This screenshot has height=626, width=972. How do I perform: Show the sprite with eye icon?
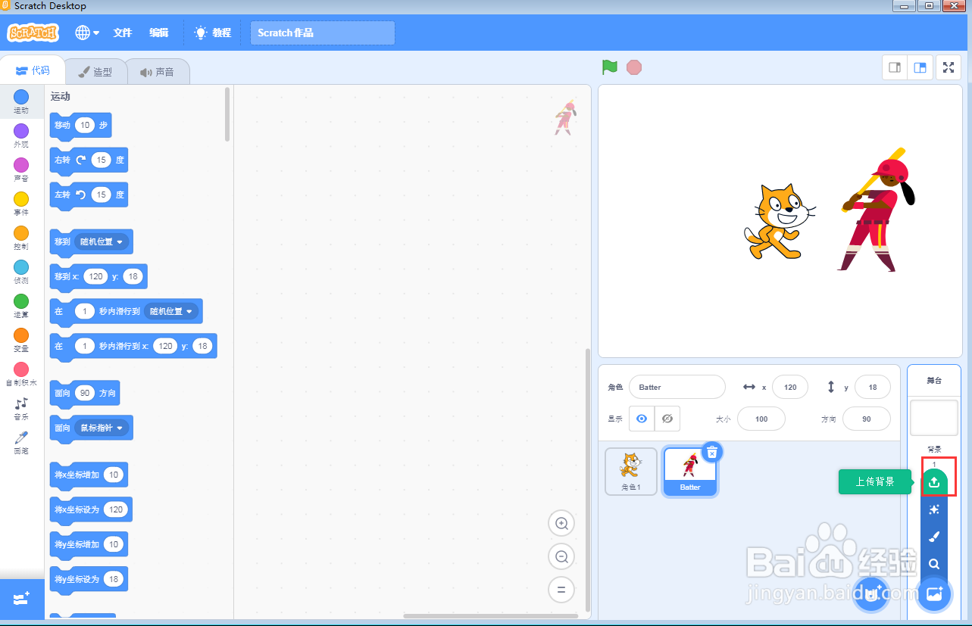pos(642,419)
